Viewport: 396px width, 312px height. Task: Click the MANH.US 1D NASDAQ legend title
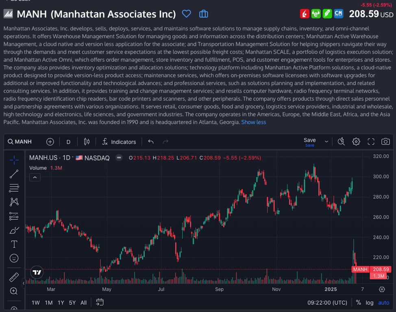(x=69, y=158)
